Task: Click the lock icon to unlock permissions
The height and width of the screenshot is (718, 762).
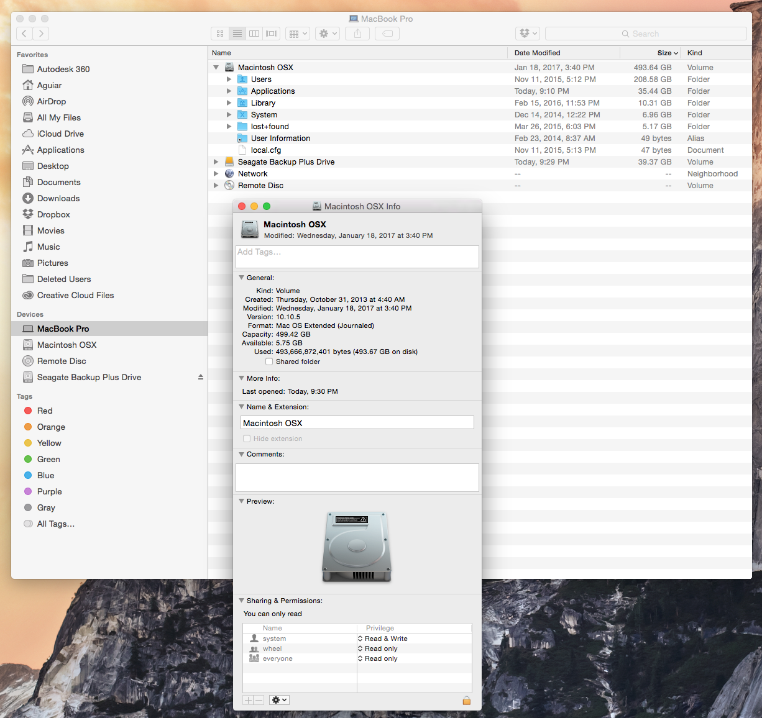Action: pyautogui.click(x=467, y=700)
